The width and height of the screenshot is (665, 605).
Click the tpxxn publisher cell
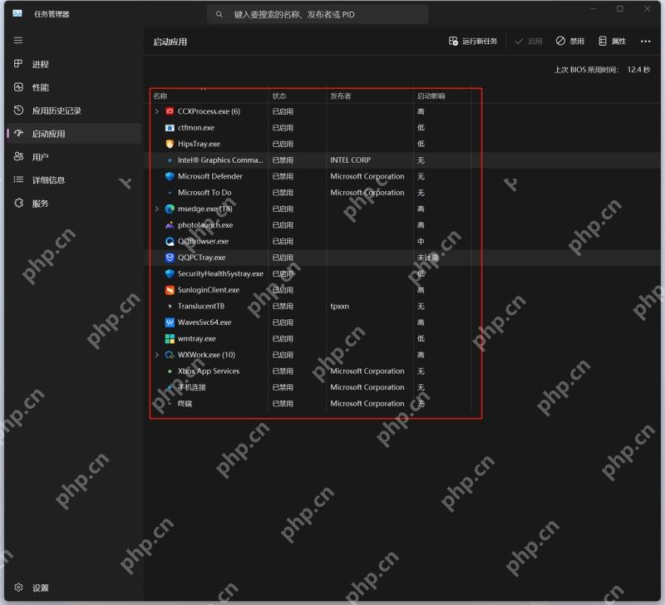click(339, 306)
